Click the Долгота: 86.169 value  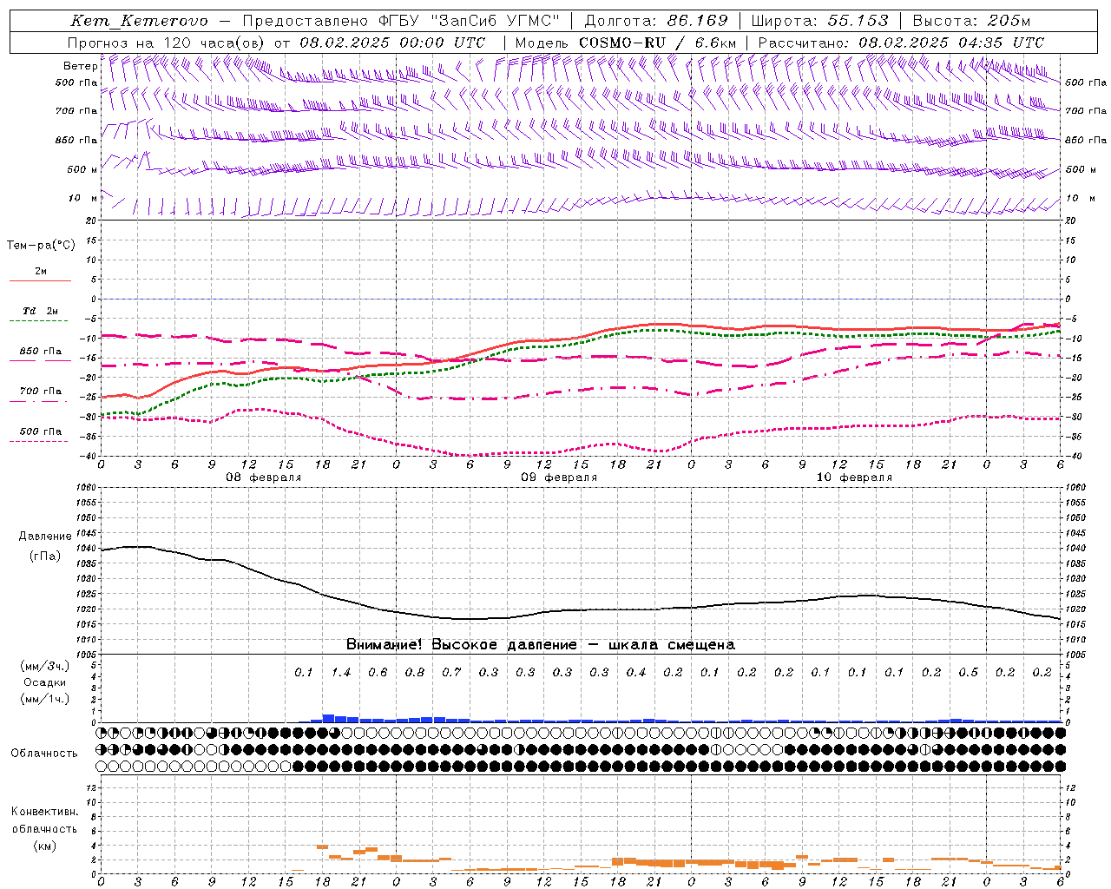(656, 21)
